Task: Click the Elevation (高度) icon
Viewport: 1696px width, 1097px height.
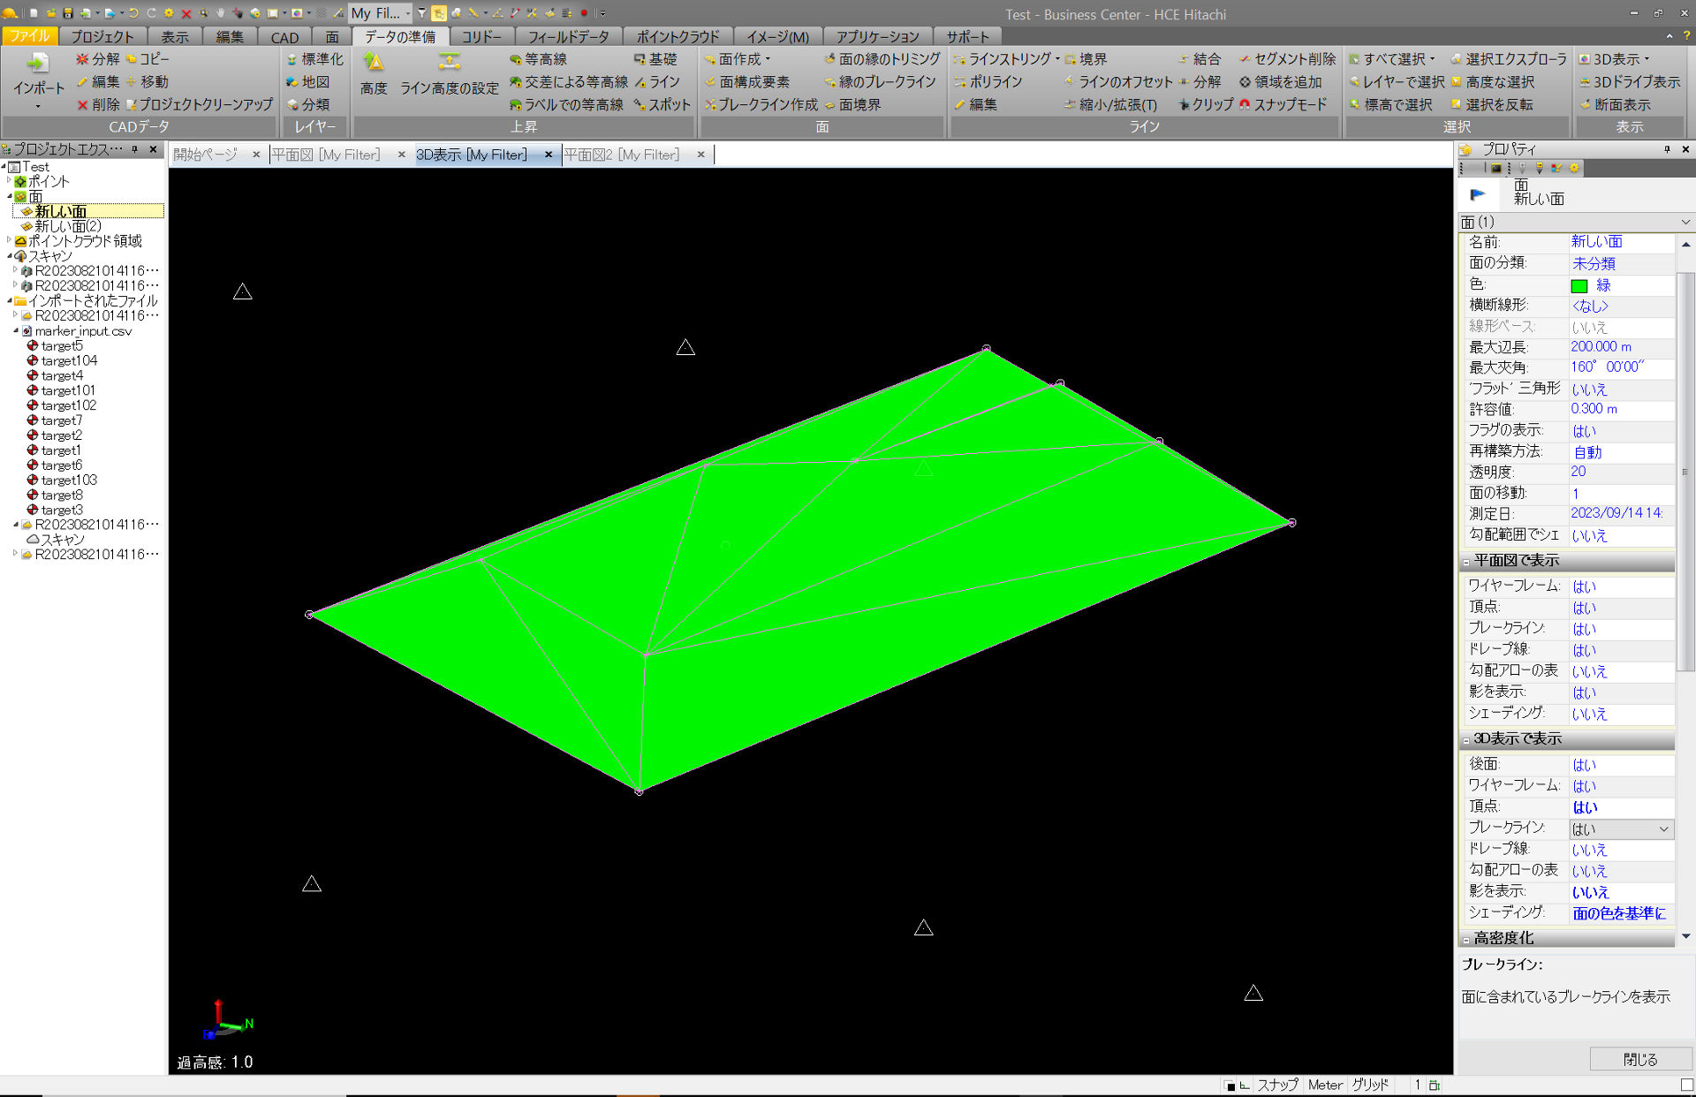Action: coord(374,62)
